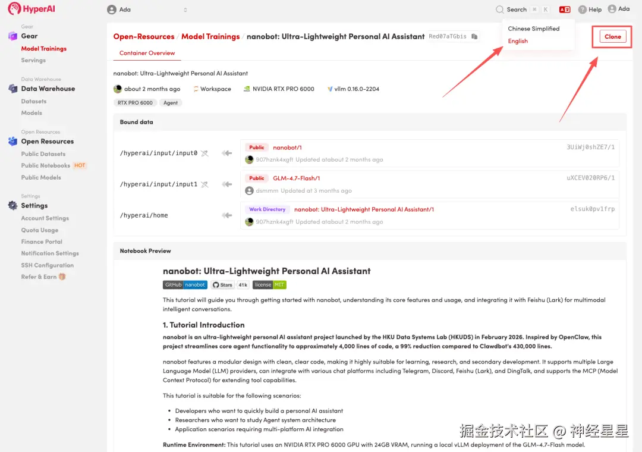Open the nanobot work directory link
Image resolution: width=642 pixels, height=452 pixels.
point(364,209)
